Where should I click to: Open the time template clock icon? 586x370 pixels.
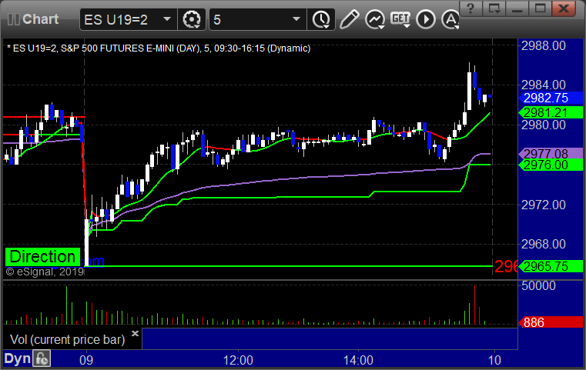(x=321, y=19)
